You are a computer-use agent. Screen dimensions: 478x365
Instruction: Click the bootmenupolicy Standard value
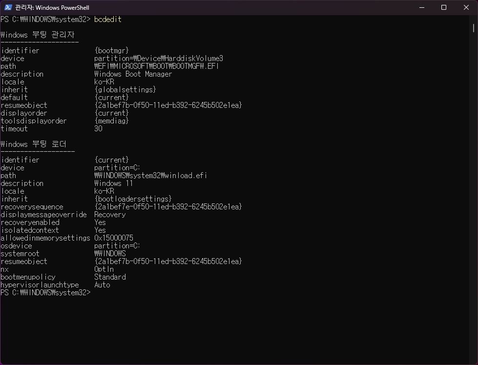[x=110, y=277]
